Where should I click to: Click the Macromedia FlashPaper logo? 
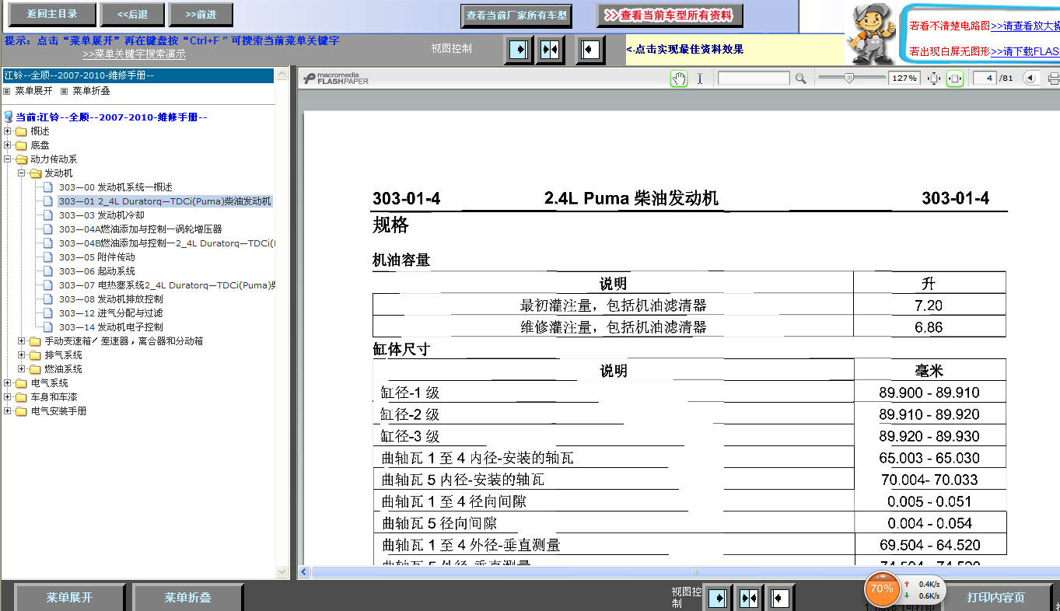(336, 79)
